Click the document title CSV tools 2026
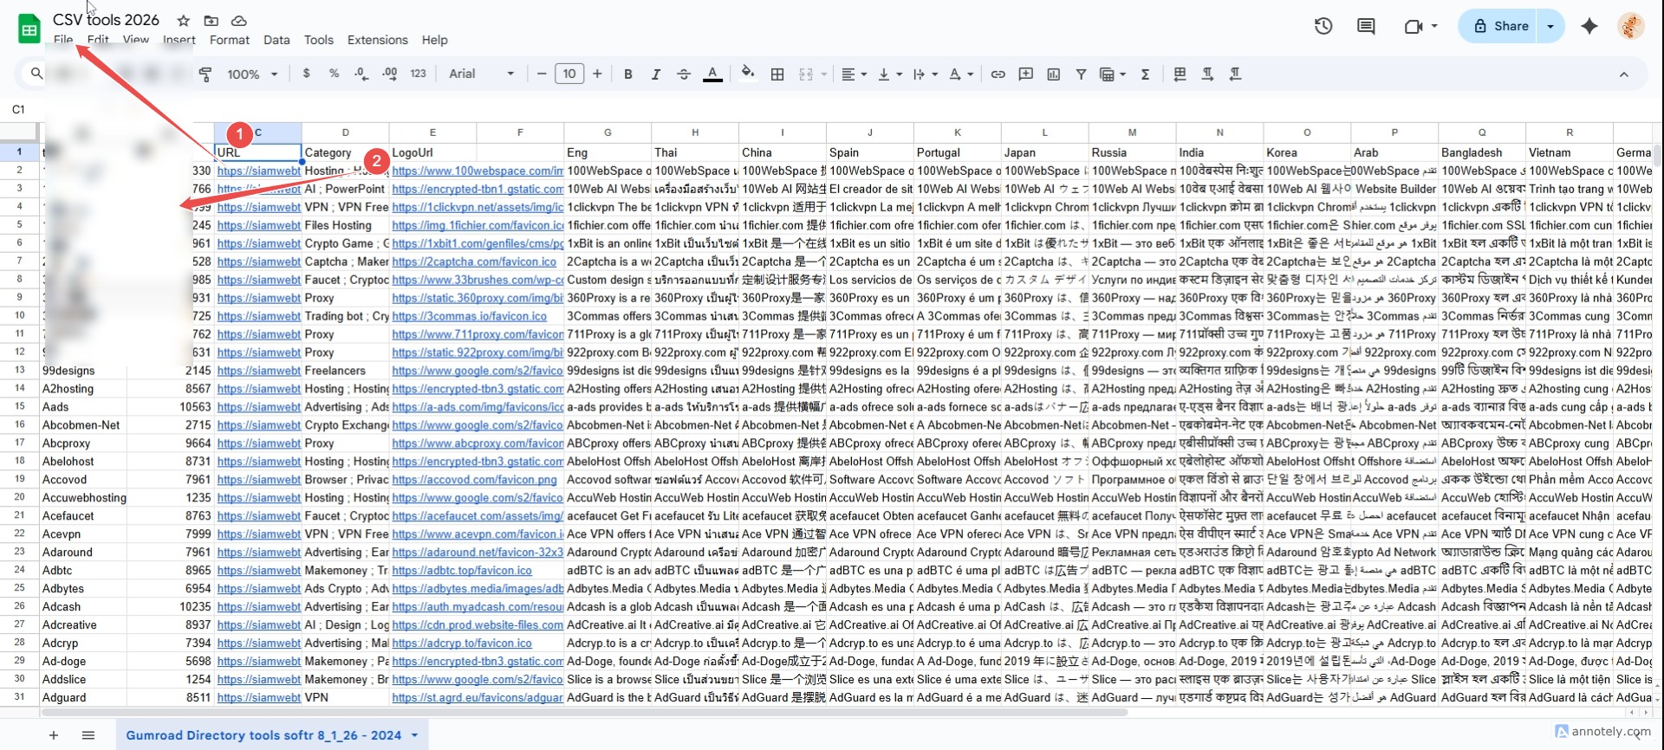 click(106, 19)
